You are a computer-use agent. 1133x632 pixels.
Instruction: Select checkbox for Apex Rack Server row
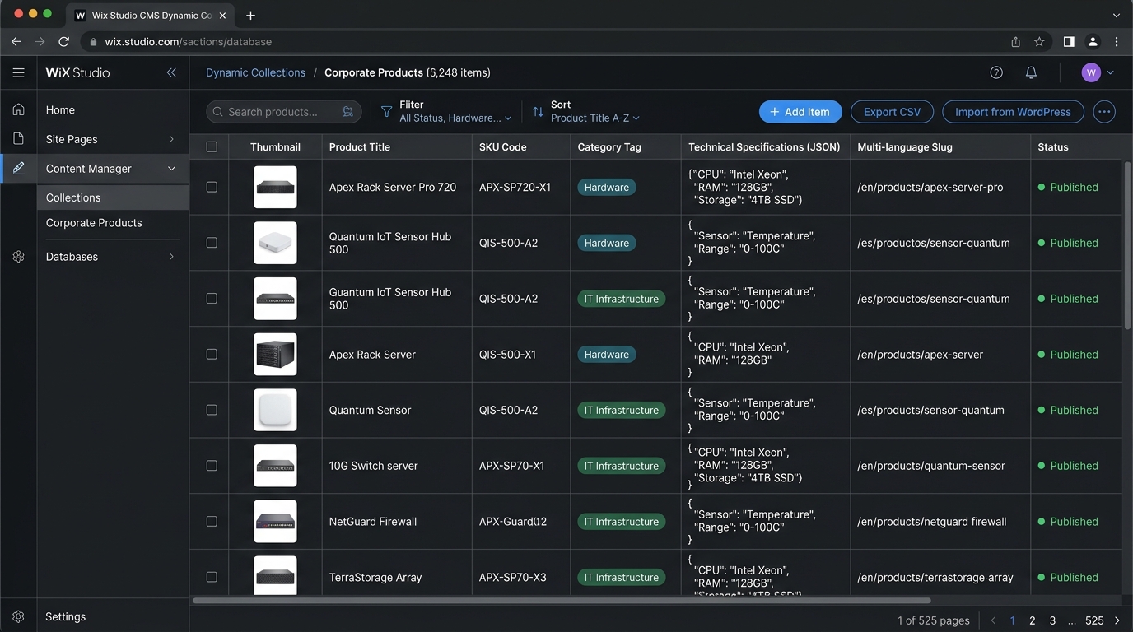(212, 354)
